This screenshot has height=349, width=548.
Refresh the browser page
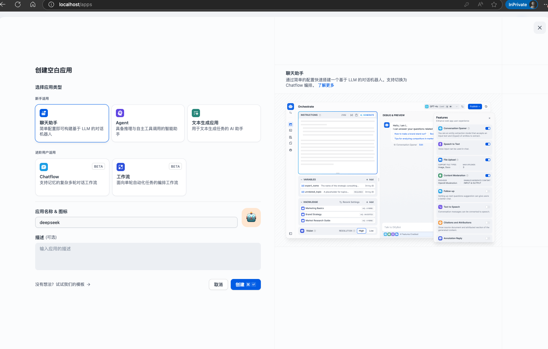pos(18,4)
